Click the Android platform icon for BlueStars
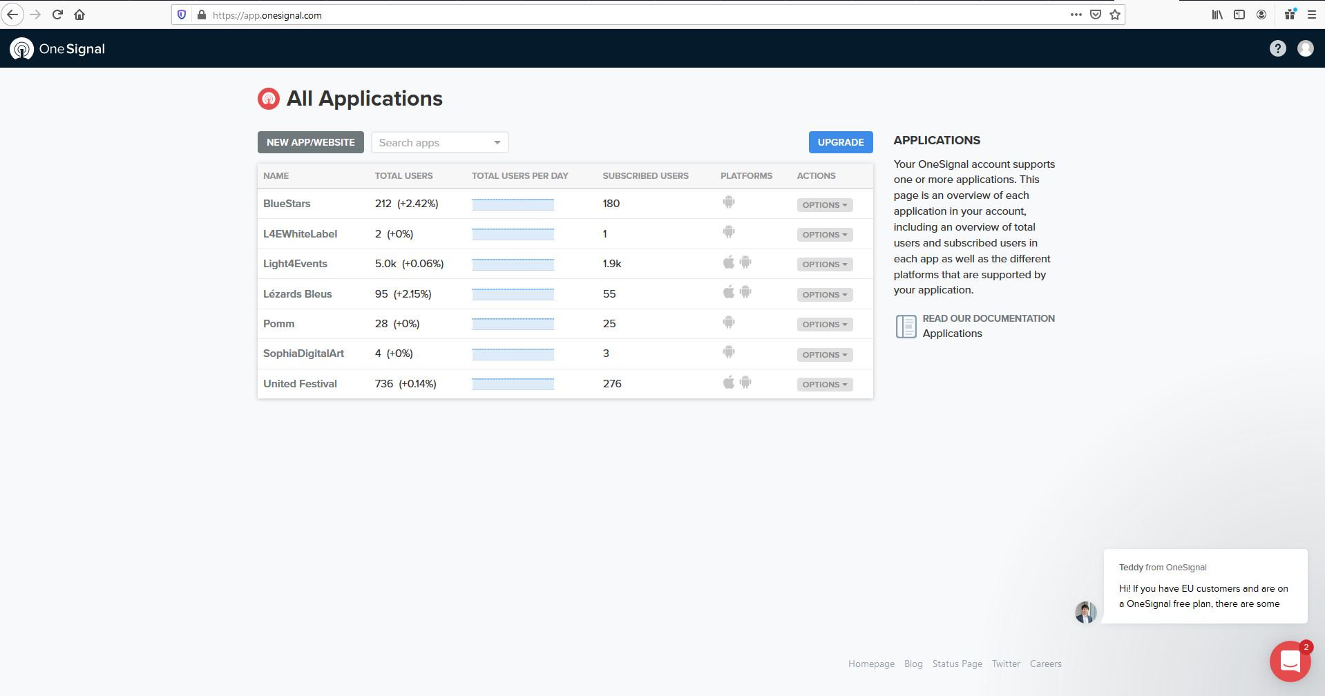Screen dimensions: 1325x696 728,202
